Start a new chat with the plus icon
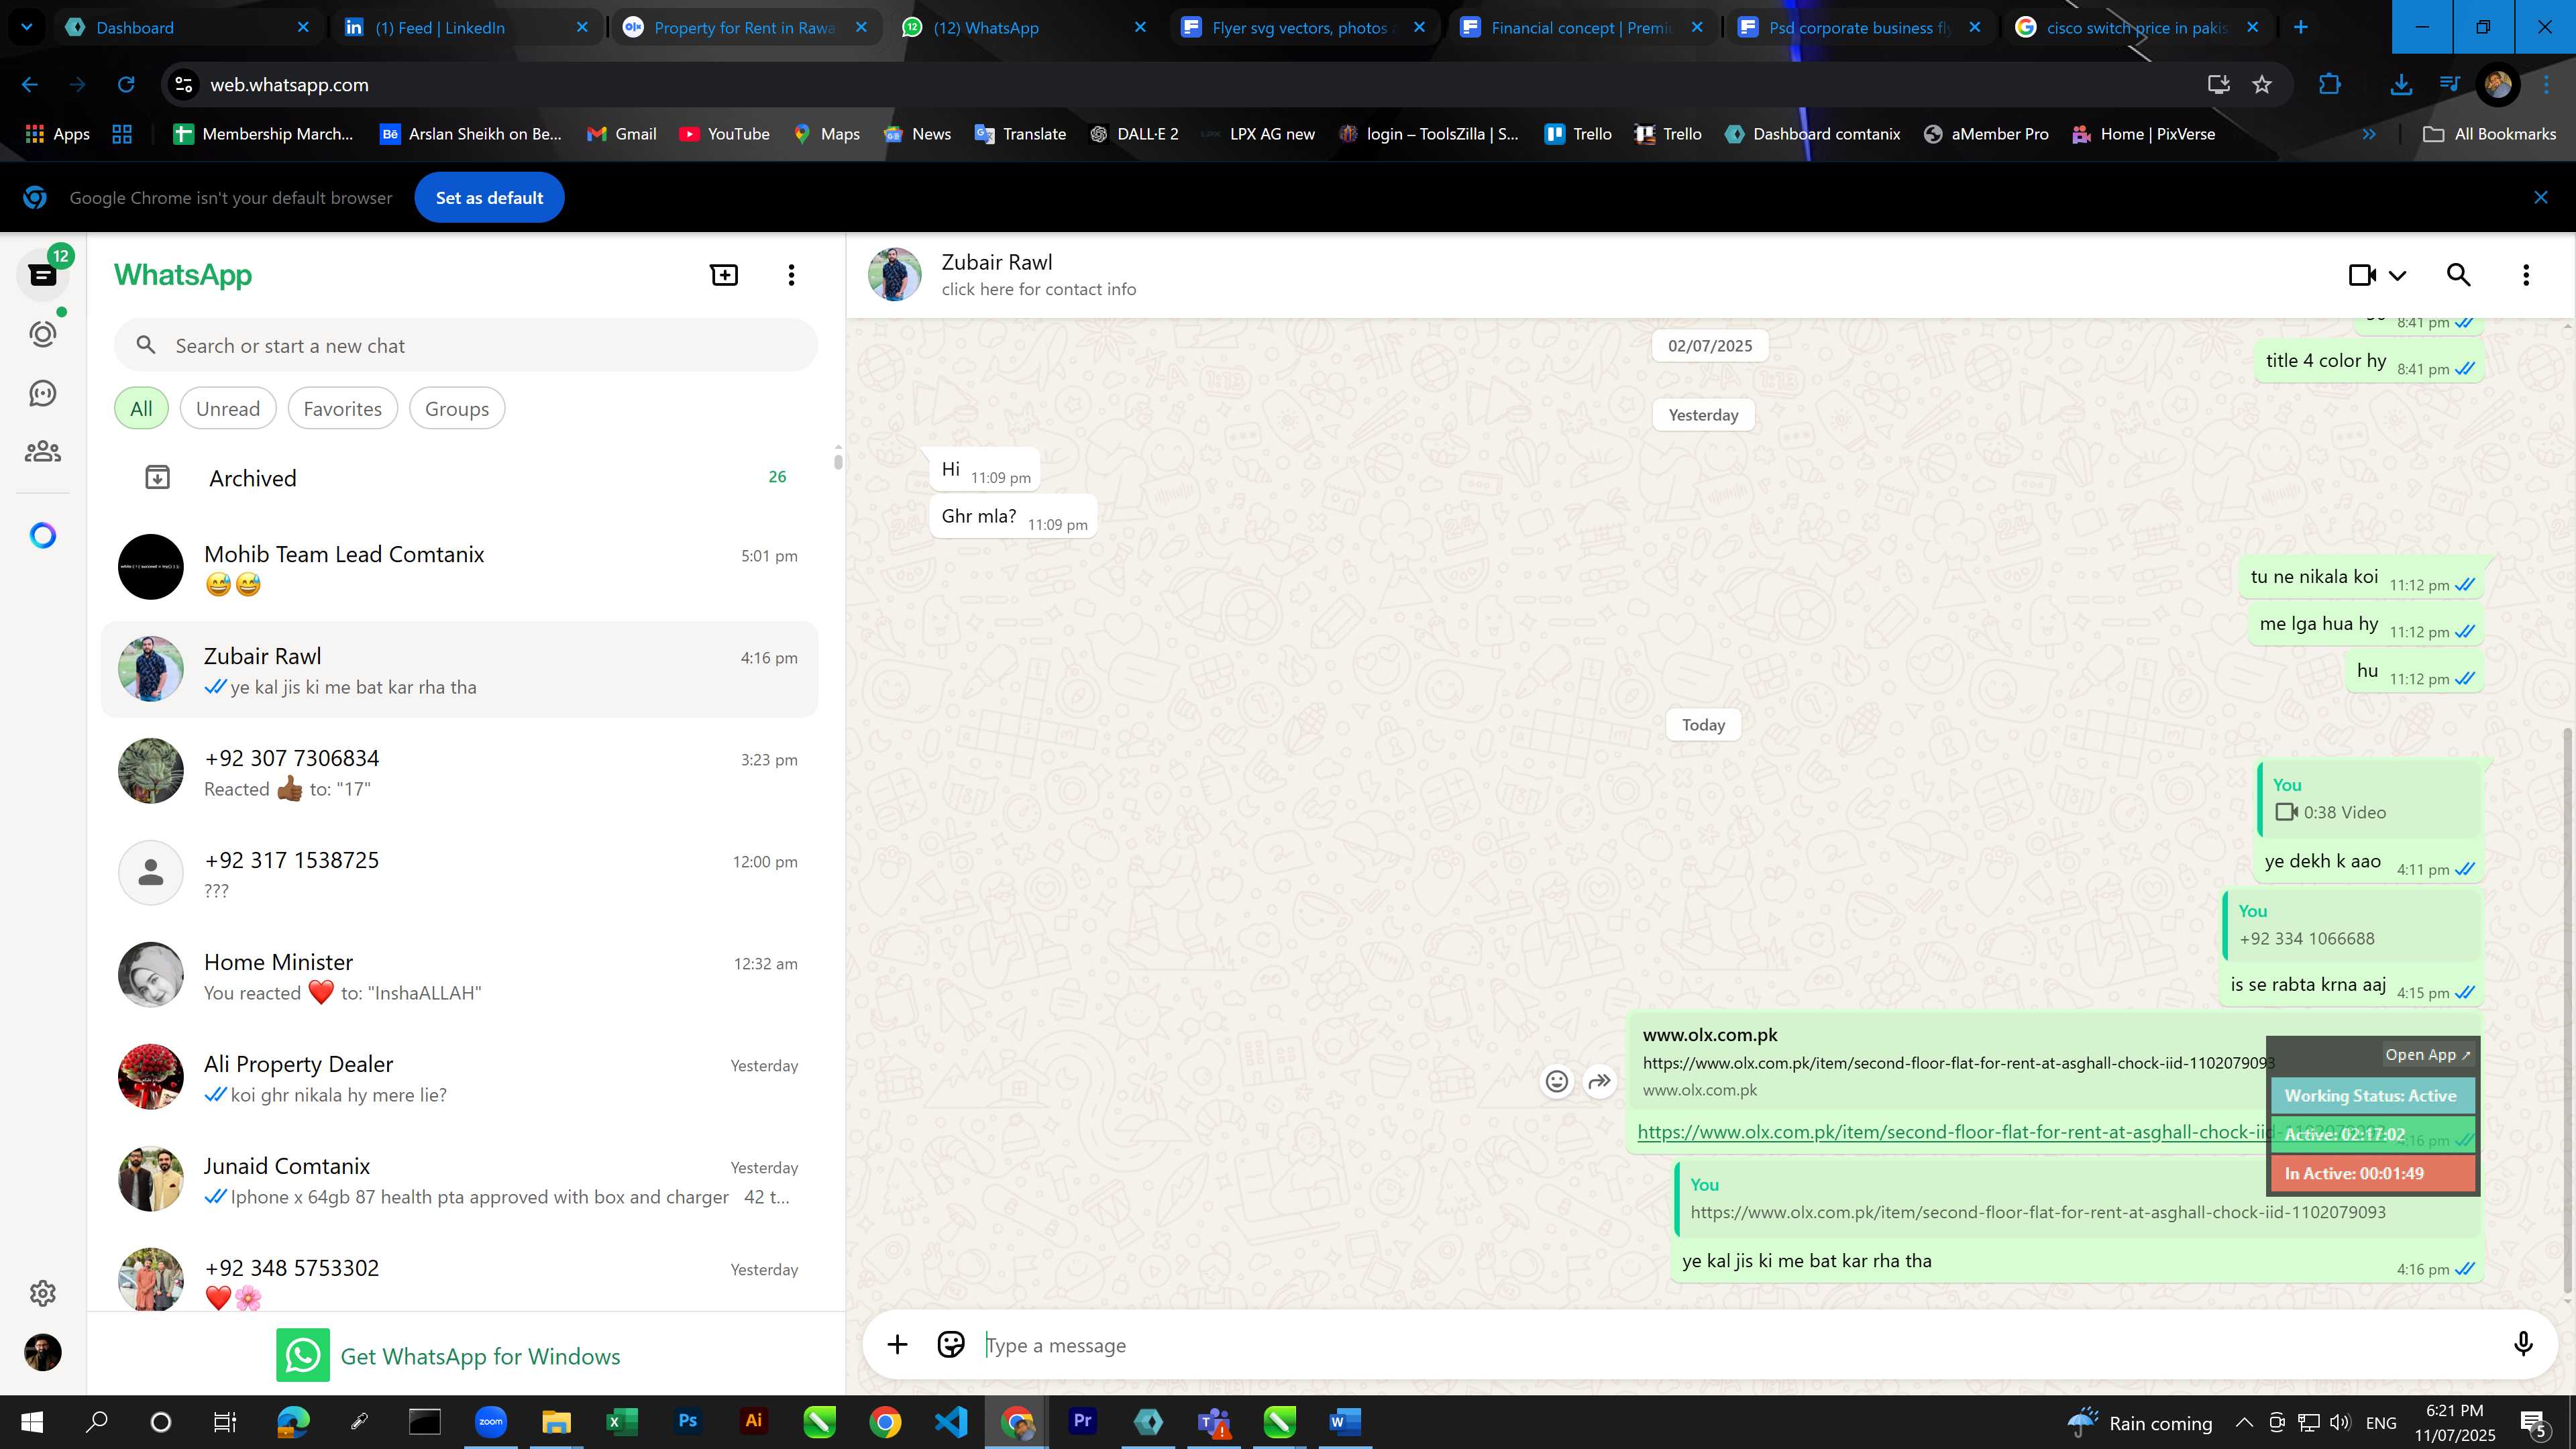 (724, 275)
